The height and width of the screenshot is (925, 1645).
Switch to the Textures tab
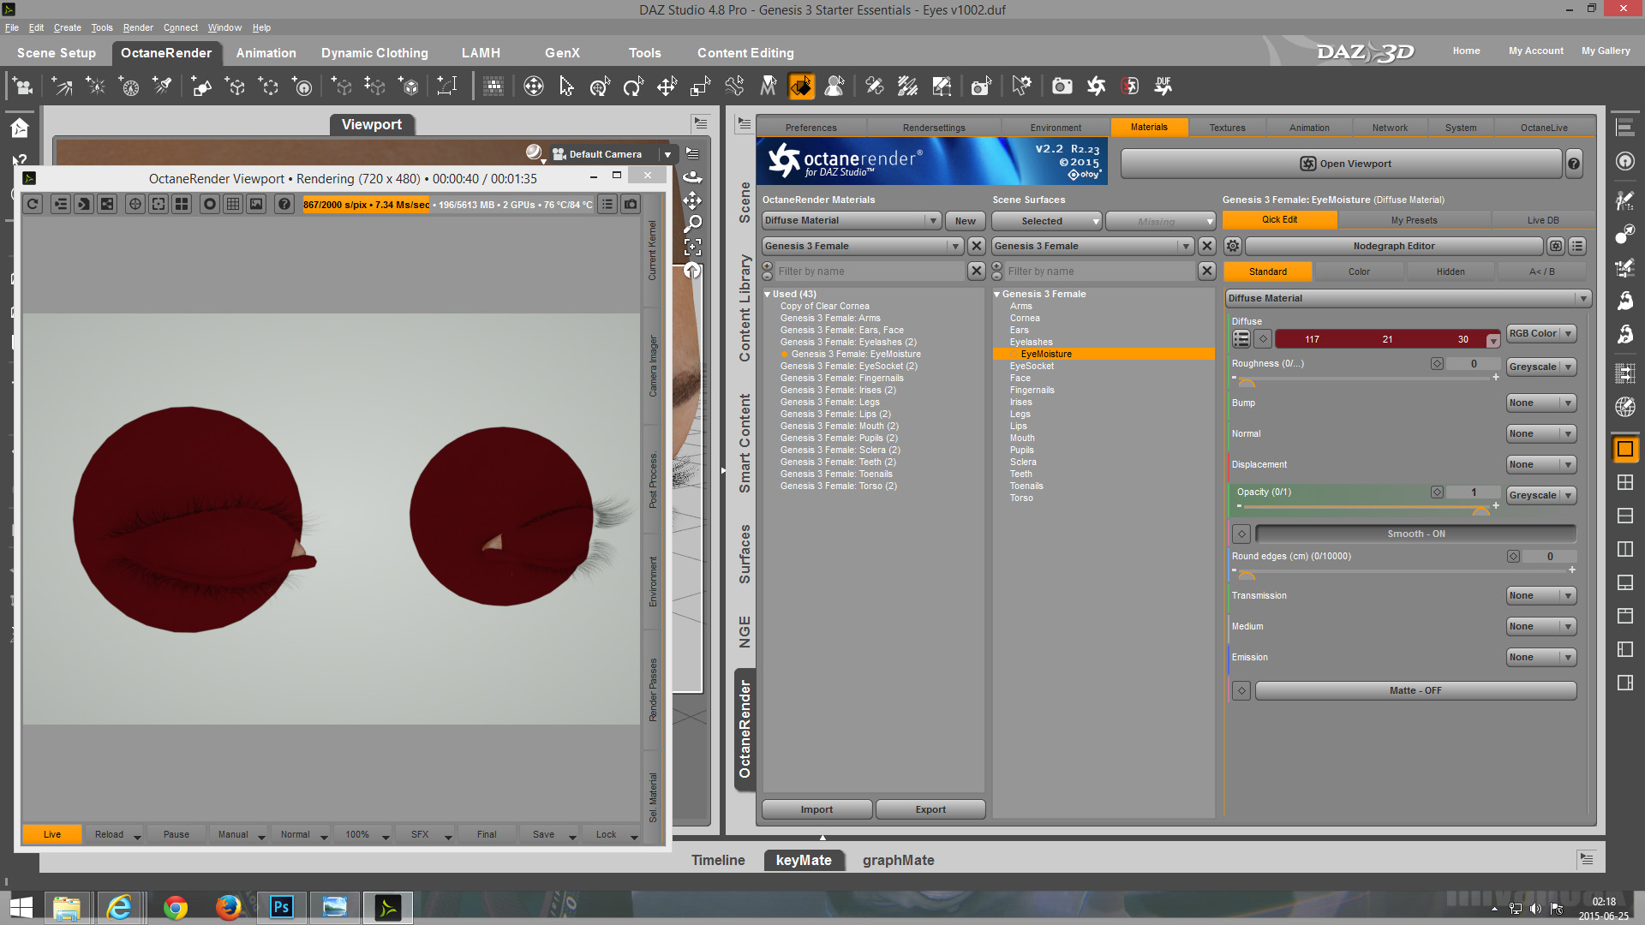coord(1227,128)
